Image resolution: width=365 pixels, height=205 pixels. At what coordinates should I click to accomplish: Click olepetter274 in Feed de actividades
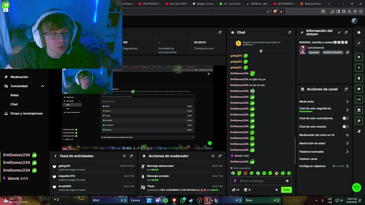pyautogui.click(x=67, y=176)
